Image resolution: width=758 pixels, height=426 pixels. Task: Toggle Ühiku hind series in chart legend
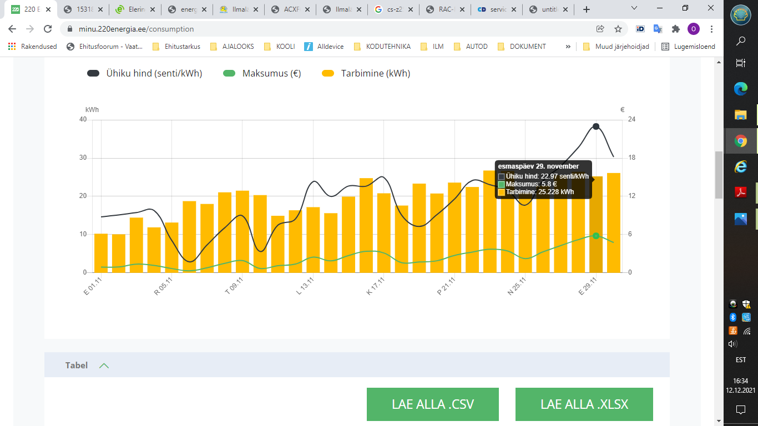[144, 73]
